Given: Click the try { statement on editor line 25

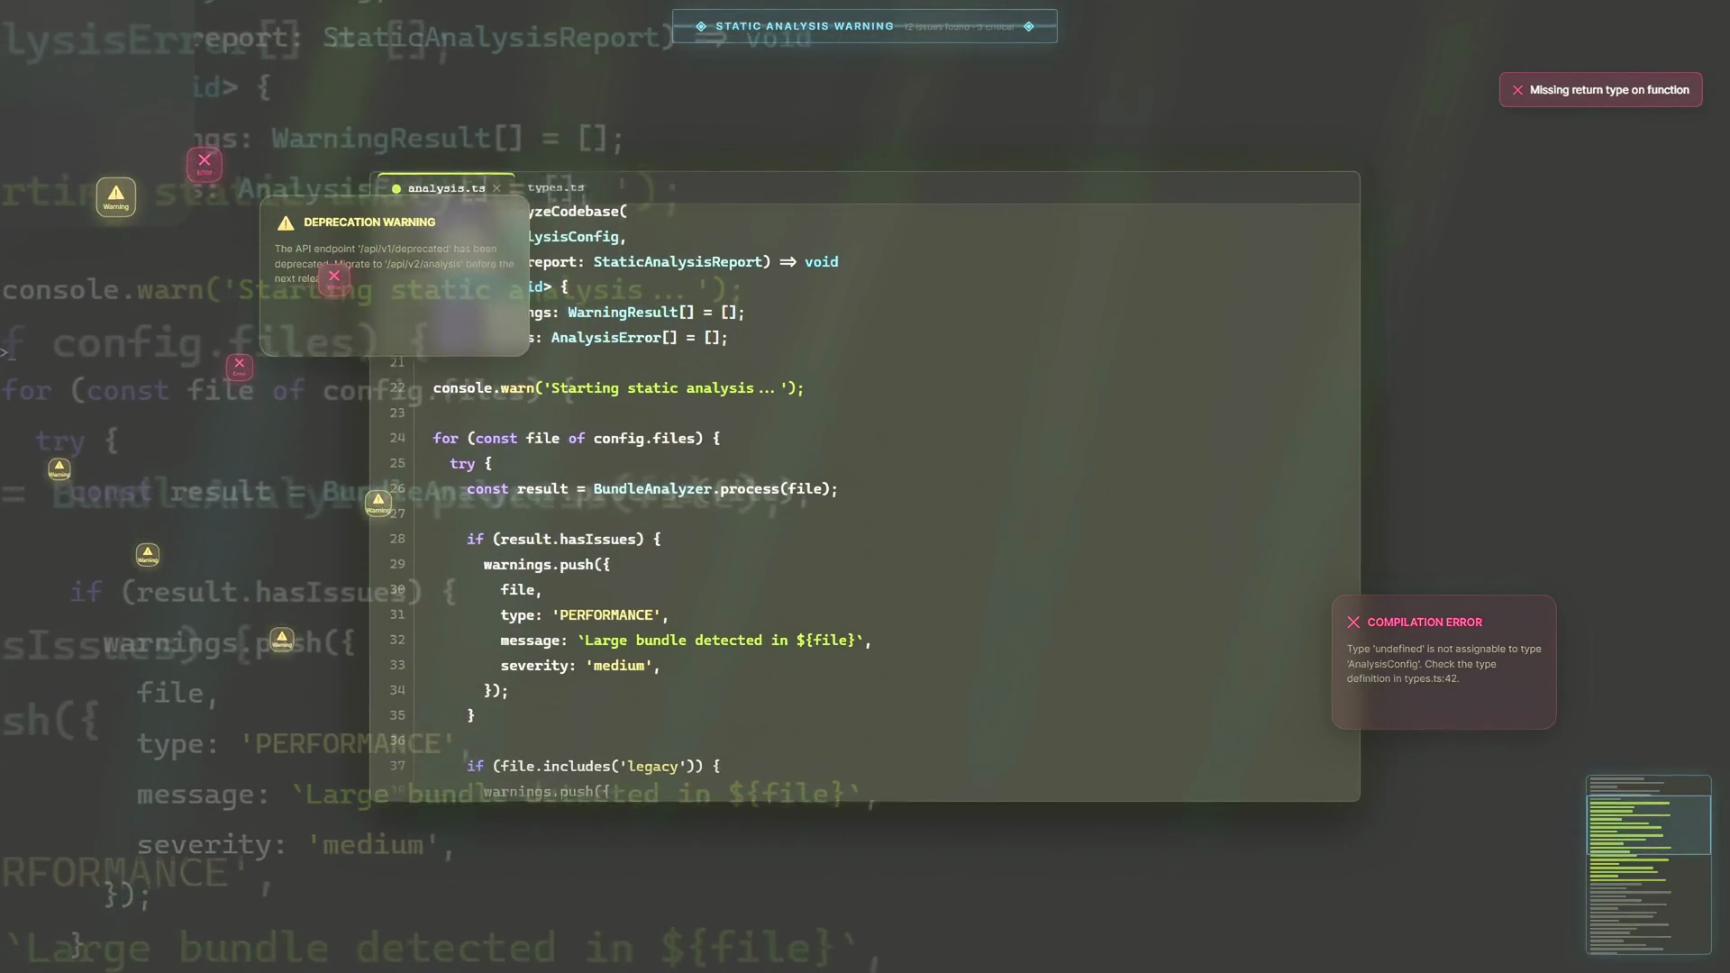Looking at the screenshot, I should pyautogui.click(x=470, y=464).
